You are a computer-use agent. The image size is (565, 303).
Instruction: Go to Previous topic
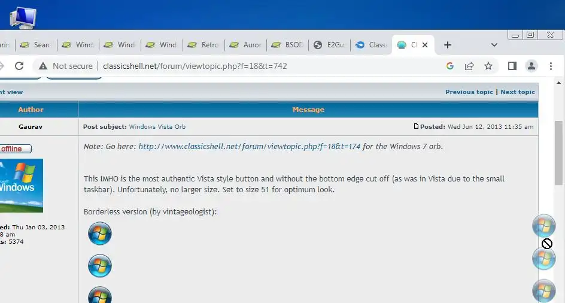tap(469, 92)
